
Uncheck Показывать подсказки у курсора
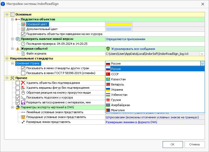(18, 97)
